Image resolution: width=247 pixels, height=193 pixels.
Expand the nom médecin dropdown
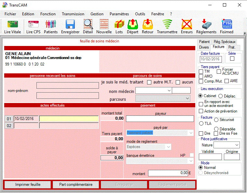pos(169,91)
